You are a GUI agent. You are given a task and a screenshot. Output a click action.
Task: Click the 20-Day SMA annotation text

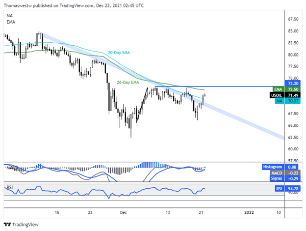[x=119, y=52]
